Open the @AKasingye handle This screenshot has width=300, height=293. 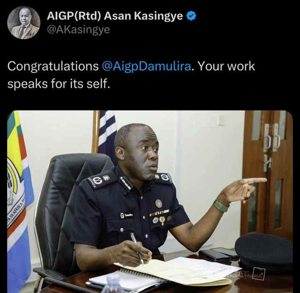78,30
